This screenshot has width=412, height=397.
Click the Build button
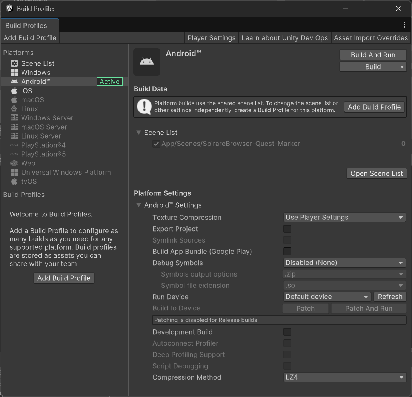click(x=369, y=67)
